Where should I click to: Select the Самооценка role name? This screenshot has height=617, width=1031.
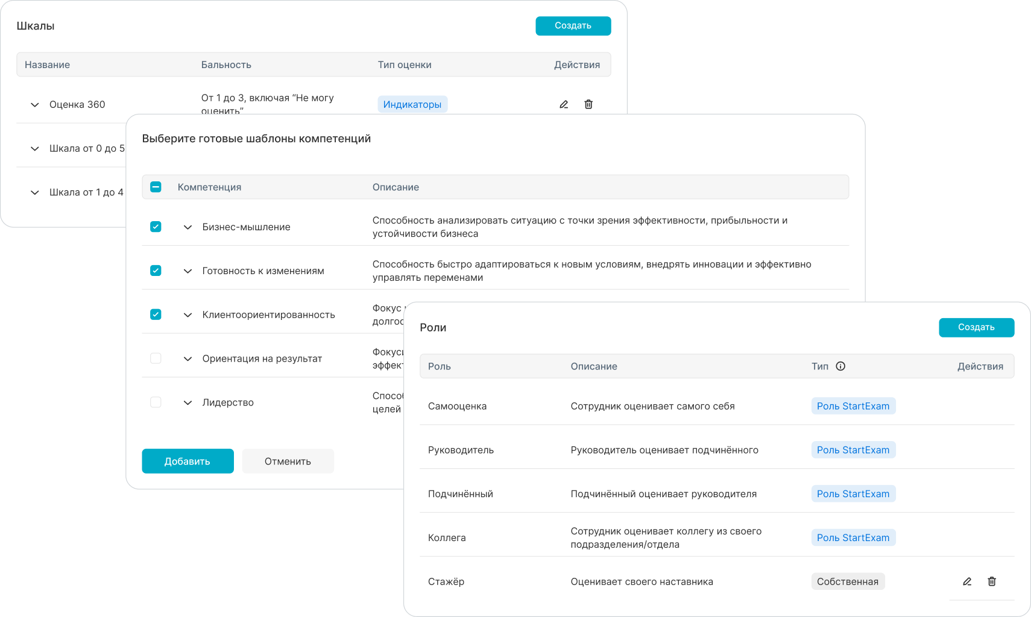[x=457, y=406]
